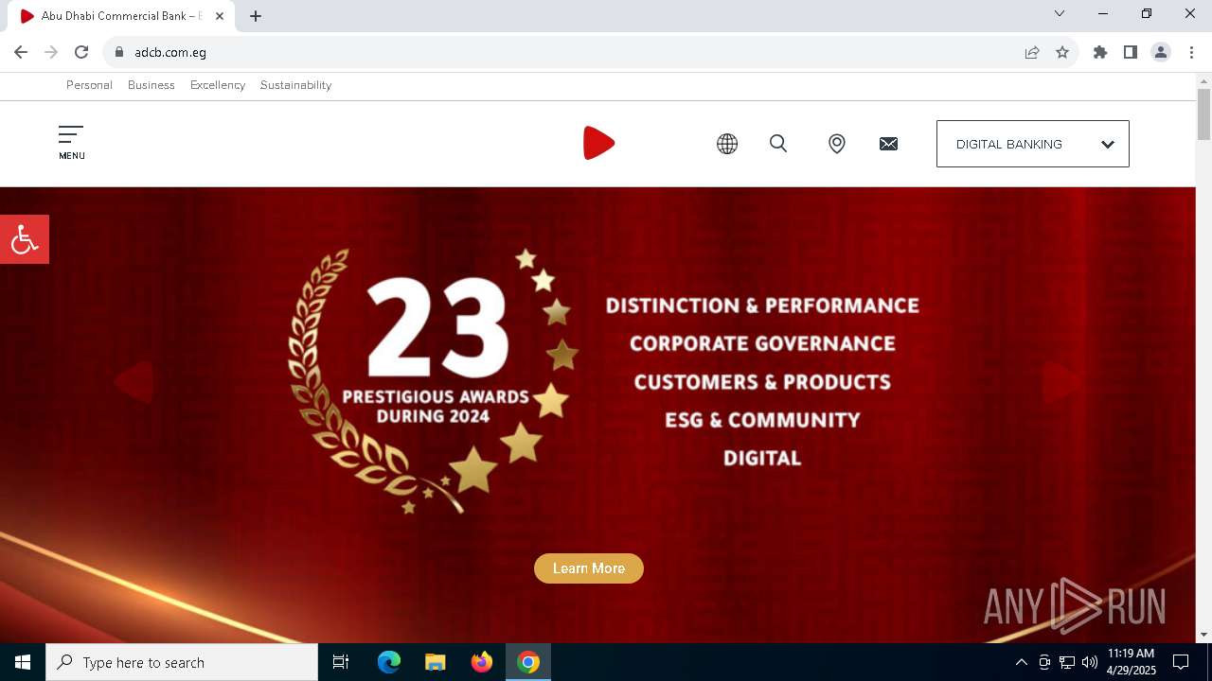Show next banner slide
The height and width of the screenshot is (681, 1212).
[1062, 382]
